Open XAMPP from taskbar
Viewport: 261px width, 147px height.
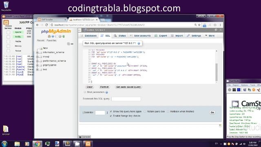point(88,144)
